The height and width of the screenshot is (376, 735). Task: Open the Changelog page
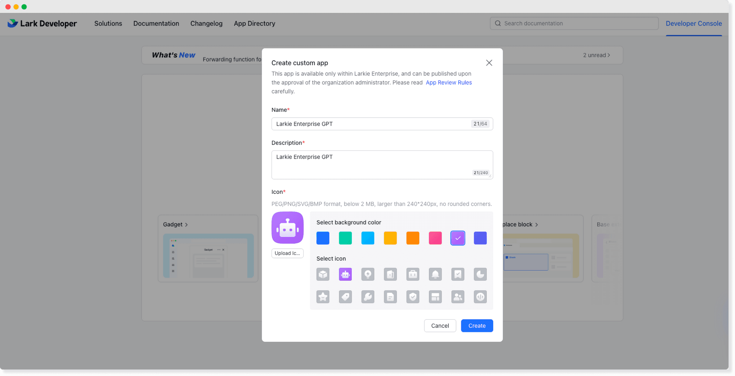[206, 24]
